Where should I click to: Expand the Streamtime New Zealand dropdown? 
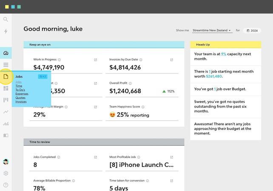(x=212, y=31)
